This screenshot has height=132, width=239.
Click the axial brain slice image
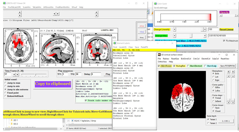click(19, 43)
